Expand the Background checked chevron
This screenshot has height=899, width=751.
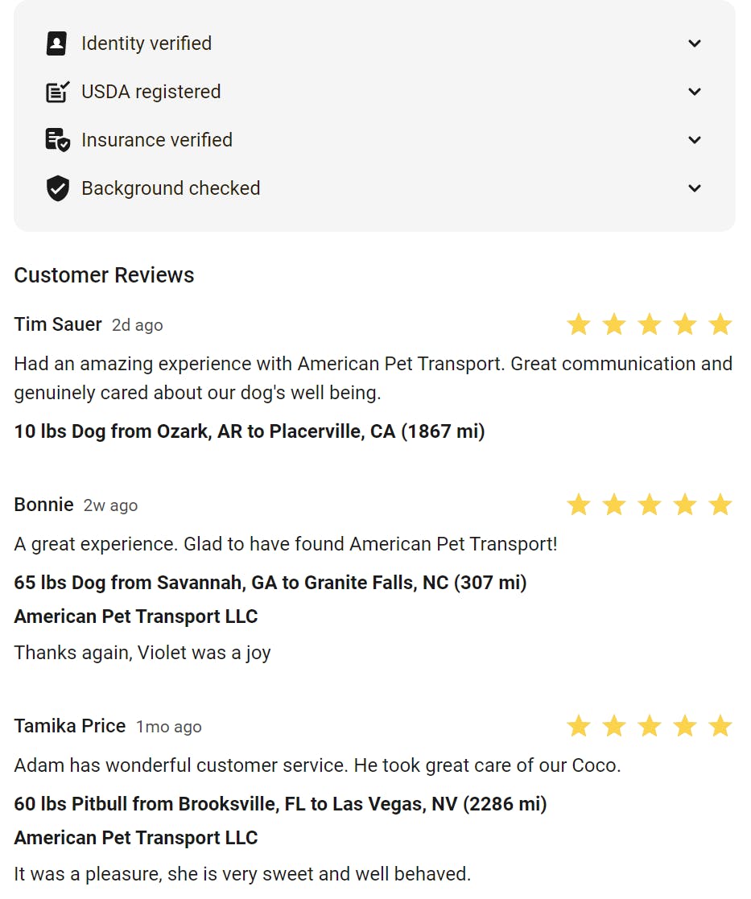[x=695, y=188]
